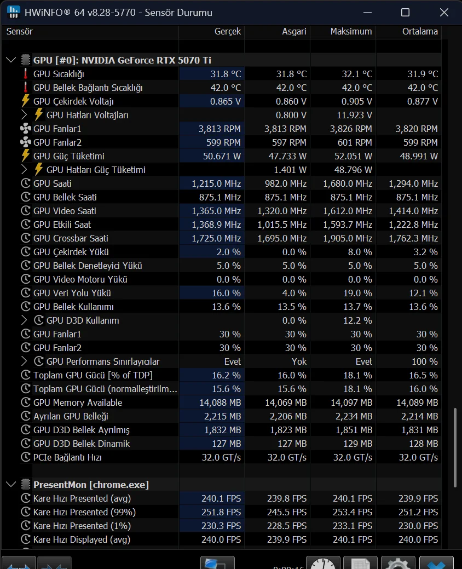The height and width of the screenshot is (569, 462).
Task: Click the Asgari column header
Action: [278, 32]
